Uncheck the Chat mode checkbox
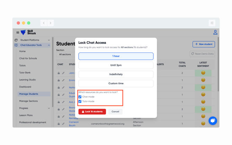The height and width of the screenshot is (145, 232). 80,97
